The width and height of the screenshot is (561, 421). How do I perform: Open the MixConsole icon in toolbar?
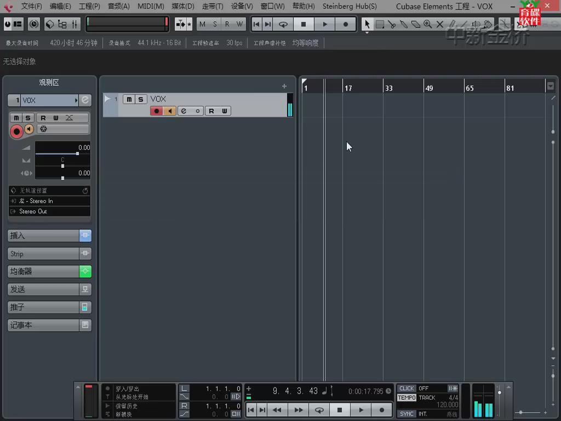tap(75, 24)
